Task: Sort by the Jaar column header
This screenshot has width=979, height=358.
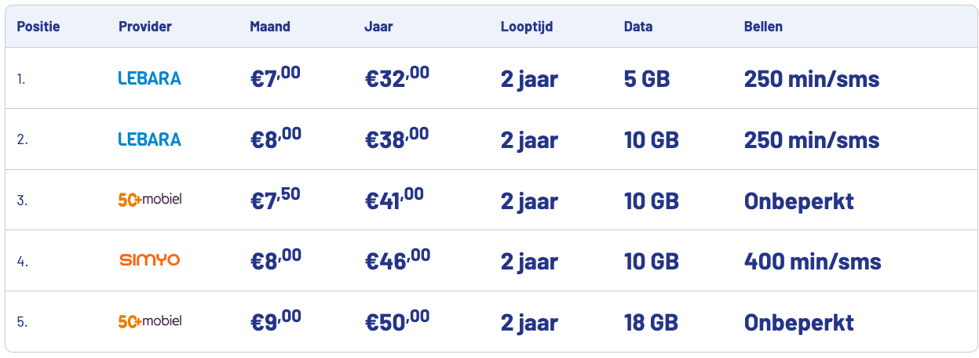Action: coord(378,27)
